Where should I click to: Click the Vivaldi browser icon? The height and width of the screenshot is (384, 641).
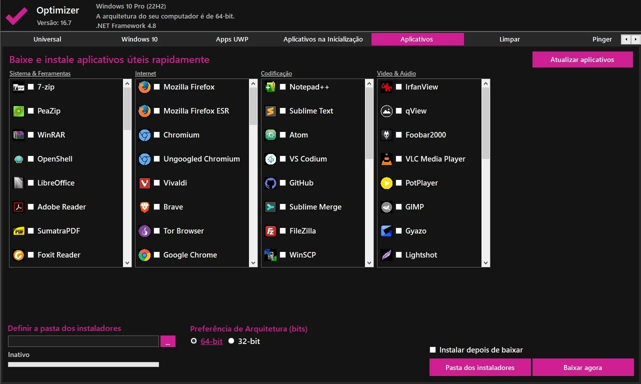(x=144, y=183)
